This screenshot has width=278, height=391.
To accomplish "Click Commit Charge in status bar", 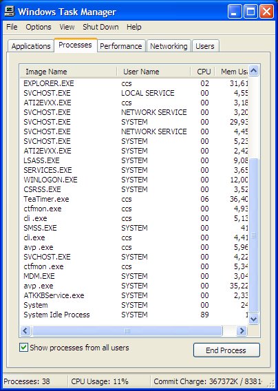I will [x=208, y=381].
